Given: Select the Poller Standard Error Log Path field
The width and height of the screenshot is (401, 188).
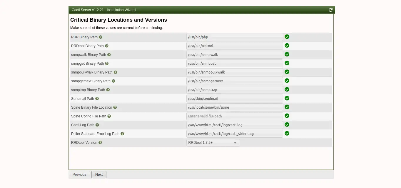Looking at the screenshot, I should pyautogui.click(x=234, y=134).
